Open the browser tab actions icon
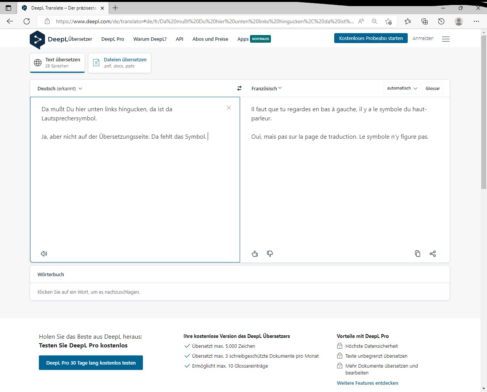 pyautogui.click(x=8, y=8)
